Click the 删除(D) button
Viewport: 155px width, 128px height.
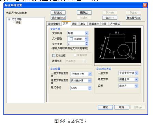[84, 13]
